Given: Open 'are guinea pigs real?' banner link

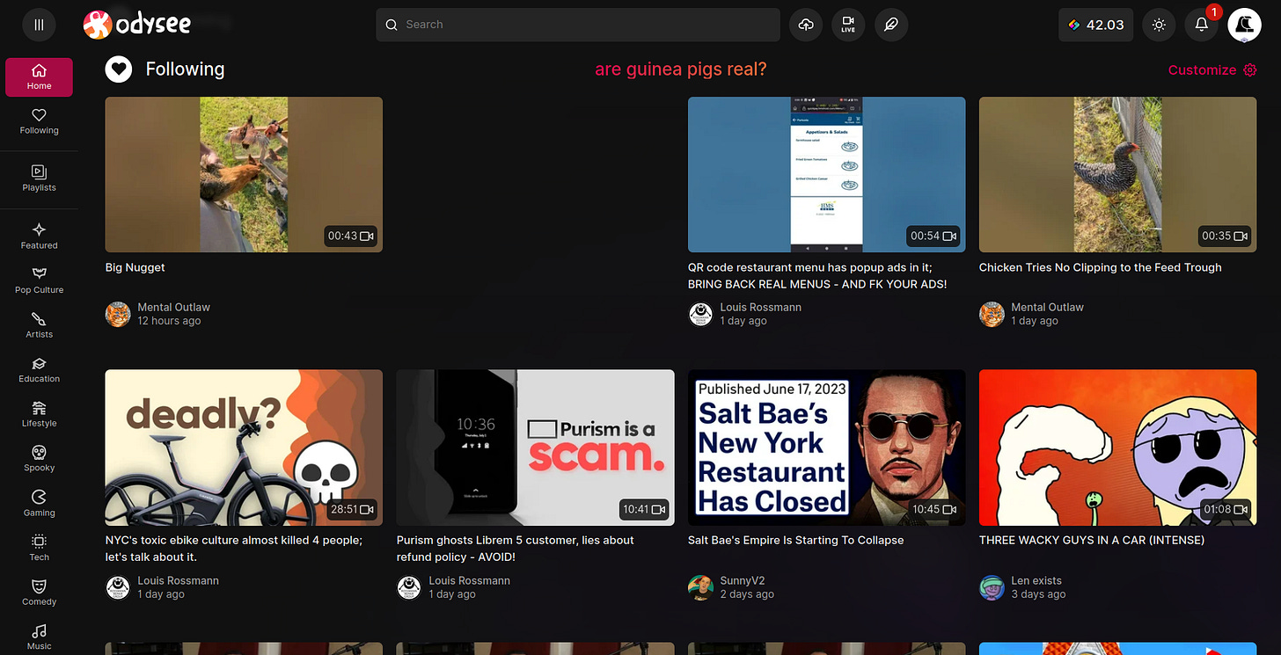Looking at the screenshot, I should (x=680, y=69).
